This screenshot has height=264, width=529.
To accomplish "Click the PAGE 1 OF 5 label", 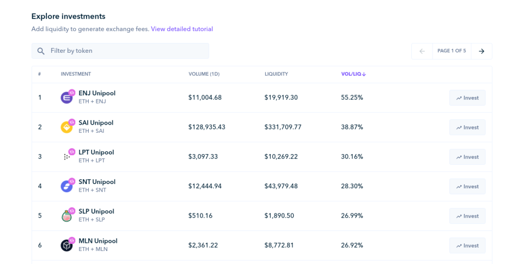I will click(x=452, y=51).
